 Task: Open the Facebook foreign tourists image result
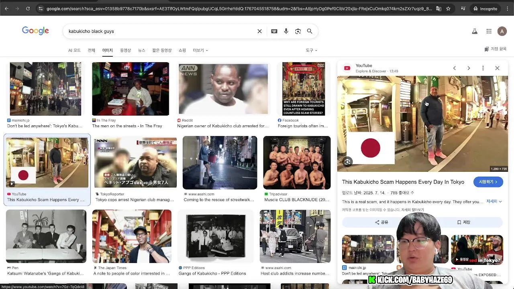click(x=304, y=89)
